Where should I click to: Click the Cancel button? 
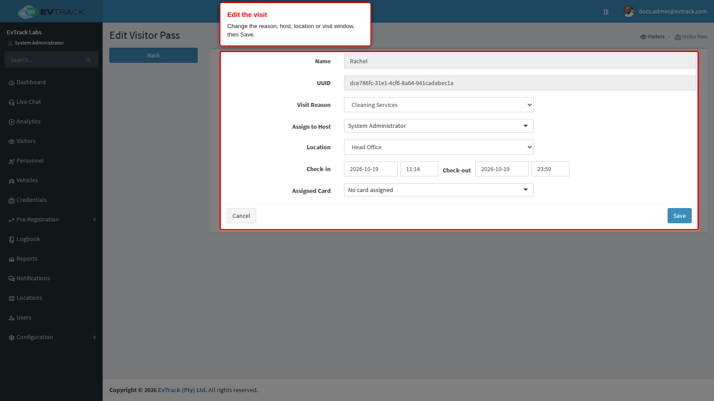click(241, 216)
